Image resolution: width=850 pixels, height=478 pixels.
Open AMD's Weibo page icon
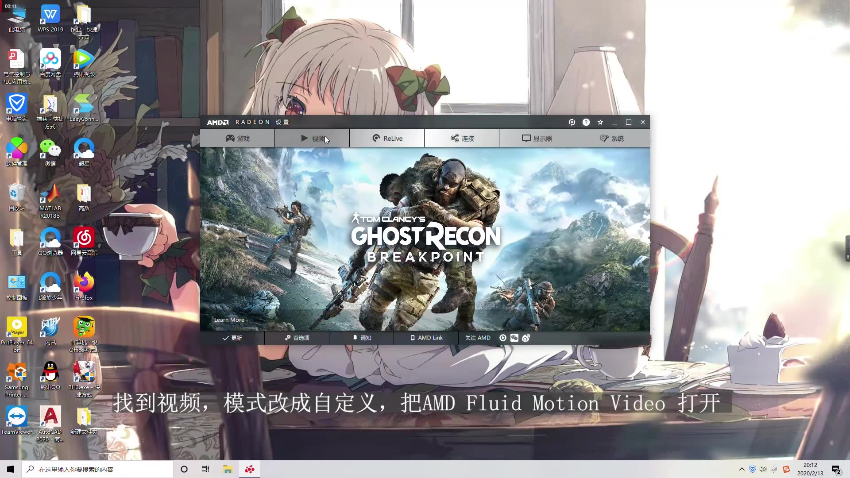pos(526,338)
